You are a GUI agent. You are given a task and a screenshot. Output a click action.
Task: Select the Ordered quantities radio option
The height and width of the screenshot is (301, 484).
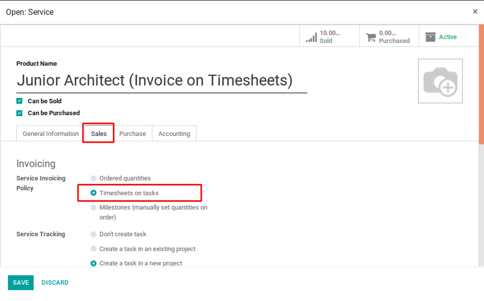93,178
